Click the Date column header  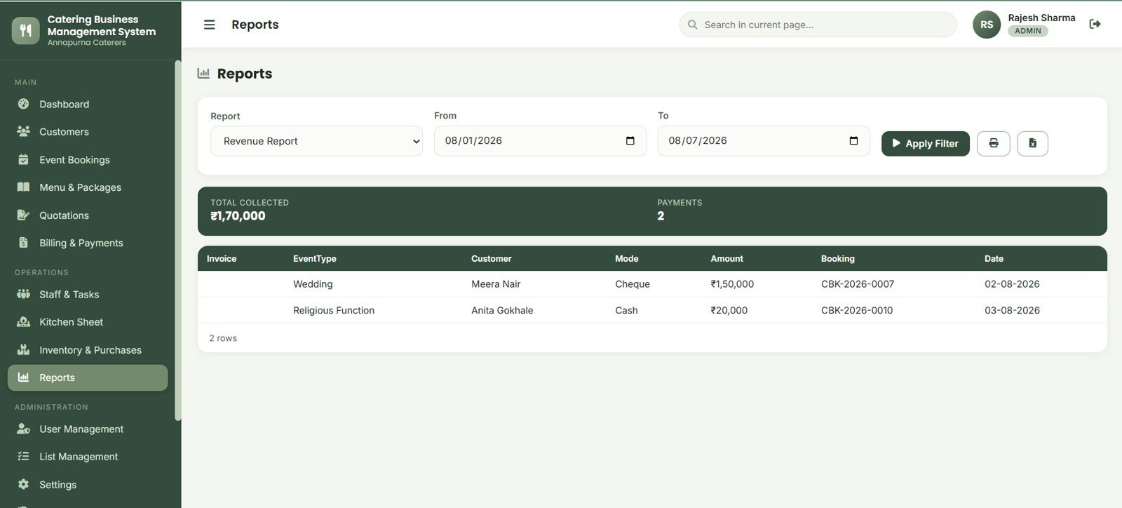click(994, 258)
